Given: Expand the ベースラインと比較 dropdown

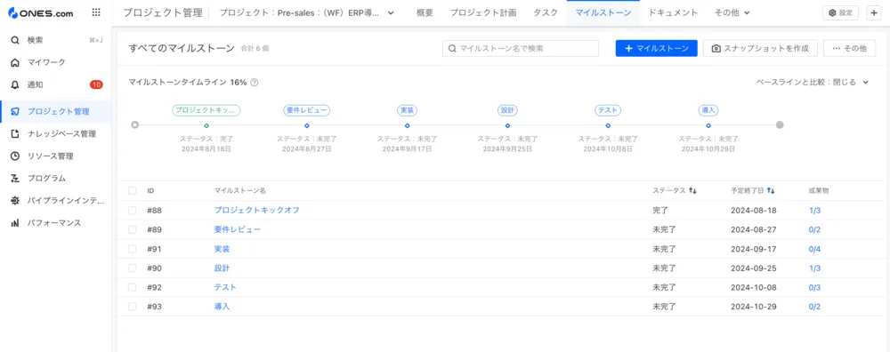Looking at the screenshot, I should click(x=813, y=82).
